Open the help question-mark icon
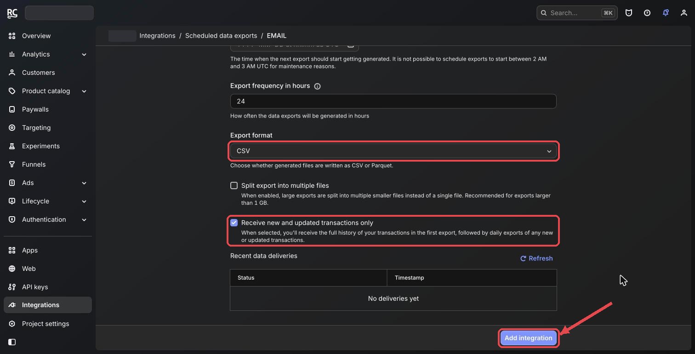The height and width of the screenshot is (354, 695). coord(647,13)
